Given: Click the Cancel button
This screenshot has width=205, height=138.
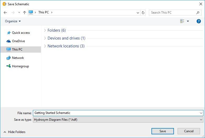Looking at the screenshot, I should point(189,131).
